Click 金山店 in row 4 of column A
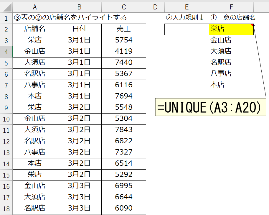This screenshot has width=269, height=215. click(35, 52)
